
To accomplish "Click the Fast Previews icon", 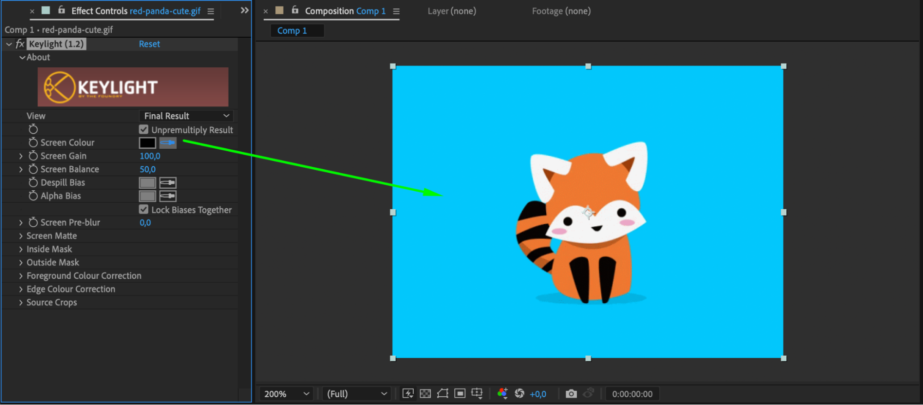I will pyautogui.click(x=408, y=393).
